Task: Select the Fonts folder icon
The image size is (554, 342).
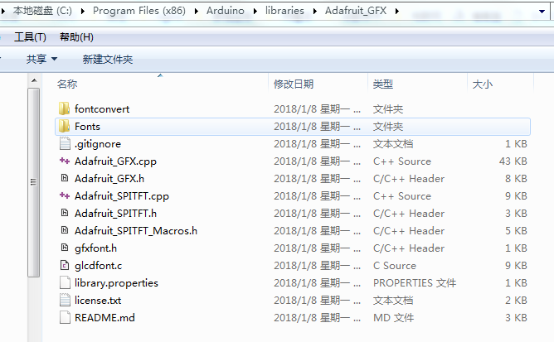Action: point(64,126)
